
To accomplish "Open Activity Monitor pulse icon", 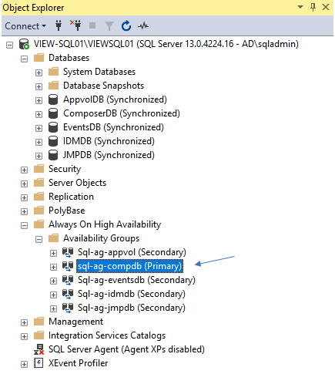I will coord(143,25).
